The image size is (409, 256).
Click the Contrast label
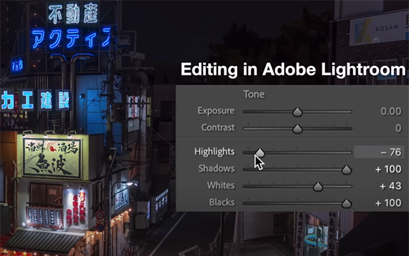pos(218,127)
